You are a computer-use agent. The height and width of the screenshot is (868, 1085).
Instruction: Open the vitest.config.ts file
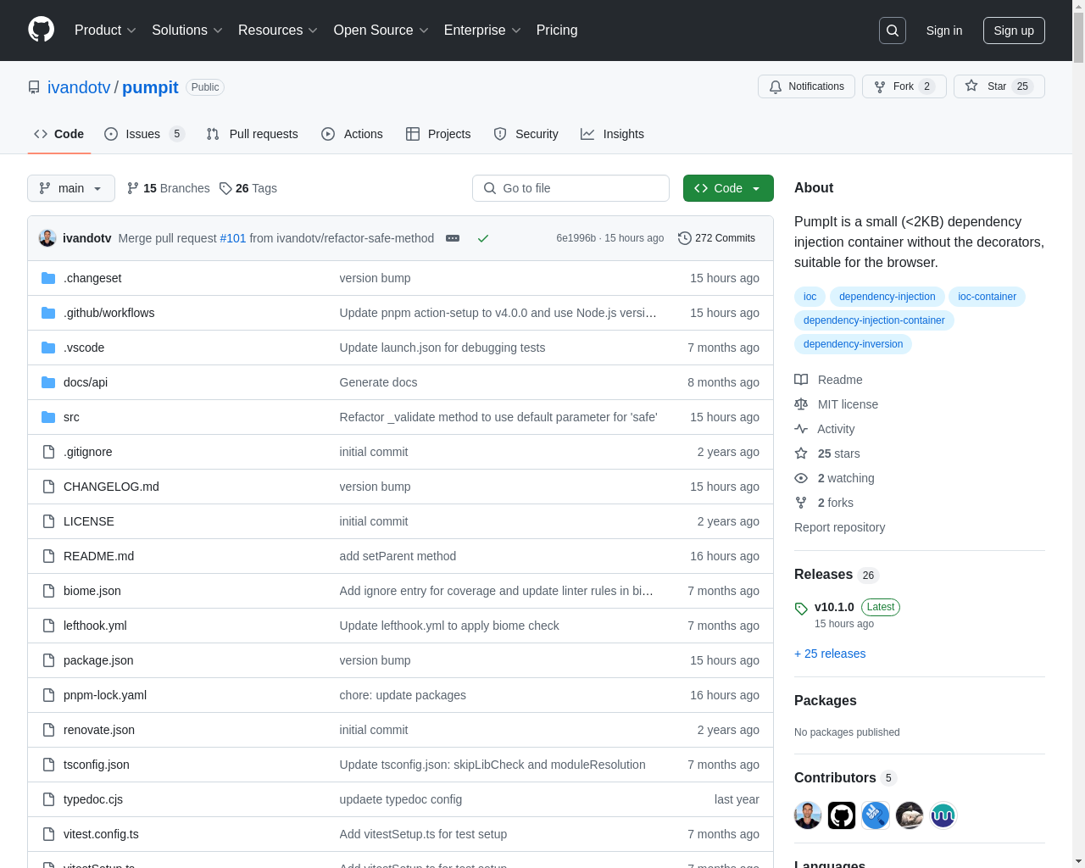[x=101, y=834]
